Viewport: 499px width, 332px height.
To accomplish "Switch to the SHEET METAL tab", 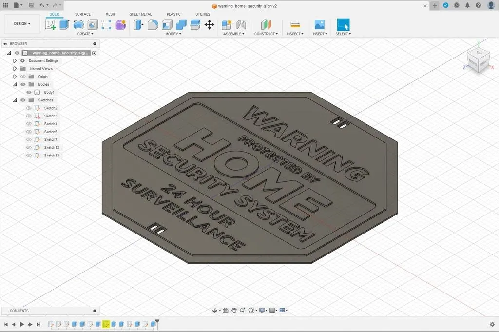I will 140,14.
